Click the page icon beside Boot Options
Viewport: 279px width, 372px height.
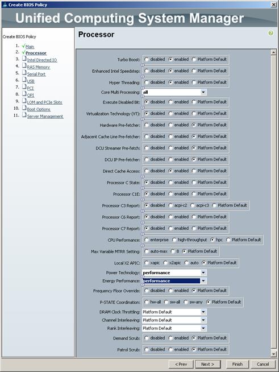tap(24, 108)
